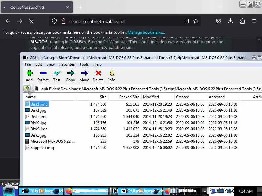Screen dimensions: 262x196
Task: Sort by the Created column header
Action: [x=191, y=97]
